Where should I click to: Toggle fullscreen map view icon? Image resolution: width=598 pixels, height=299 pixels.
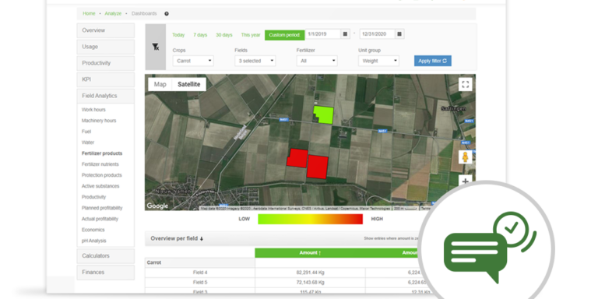465,84
